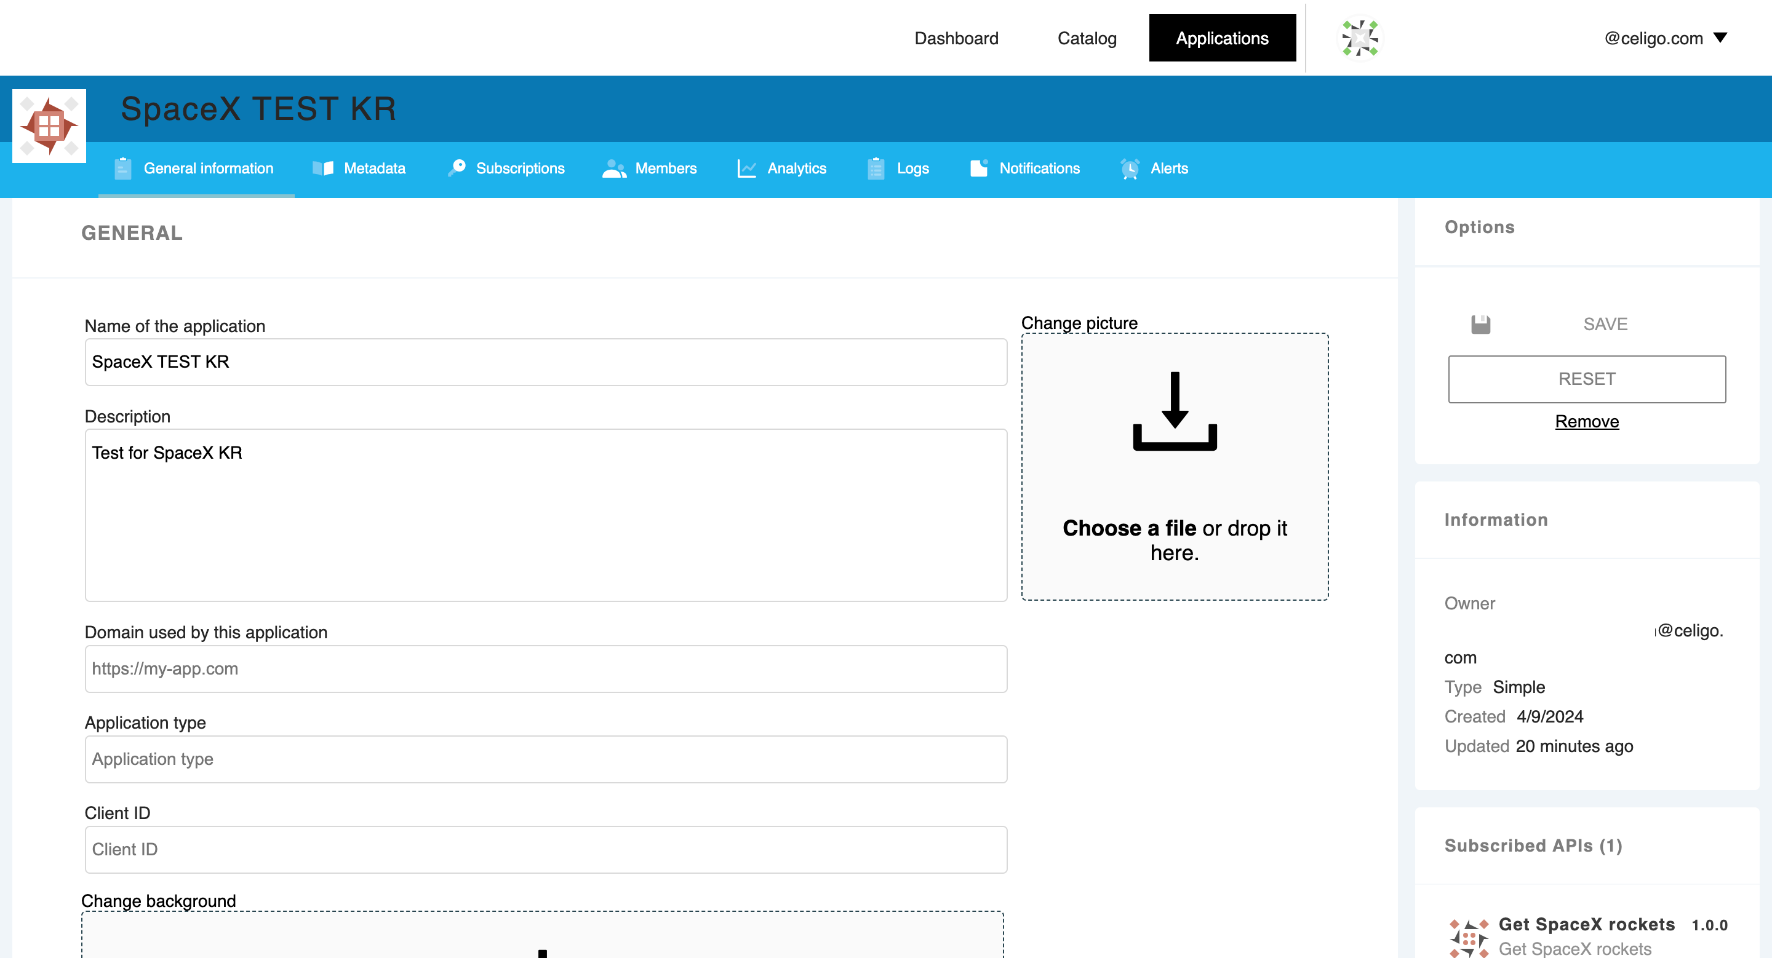
Task: Click the Remove link
Action: point(1587,421)
